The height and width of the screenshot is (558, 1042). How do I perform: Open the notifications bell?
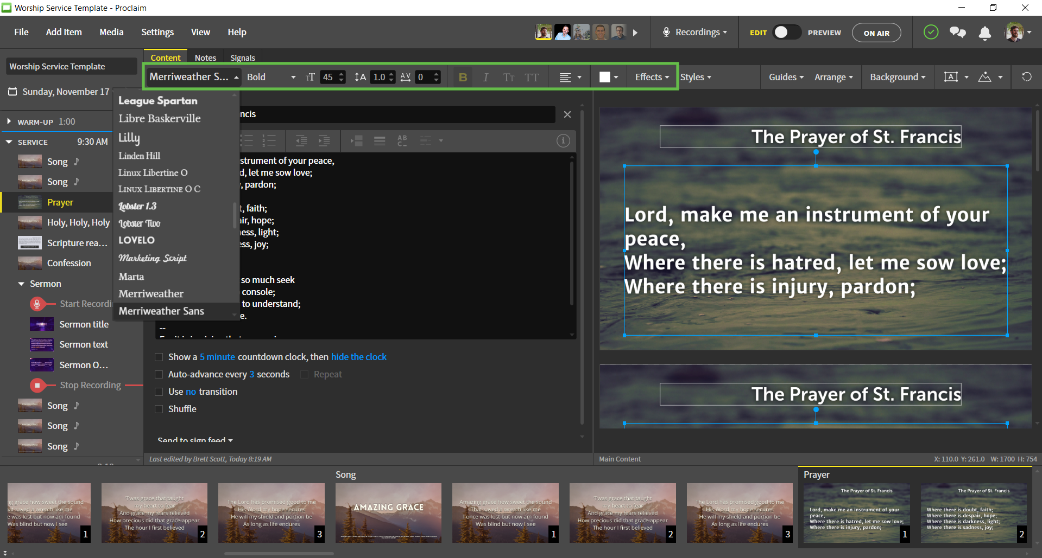pyautogui.click(x=984, y=33)
